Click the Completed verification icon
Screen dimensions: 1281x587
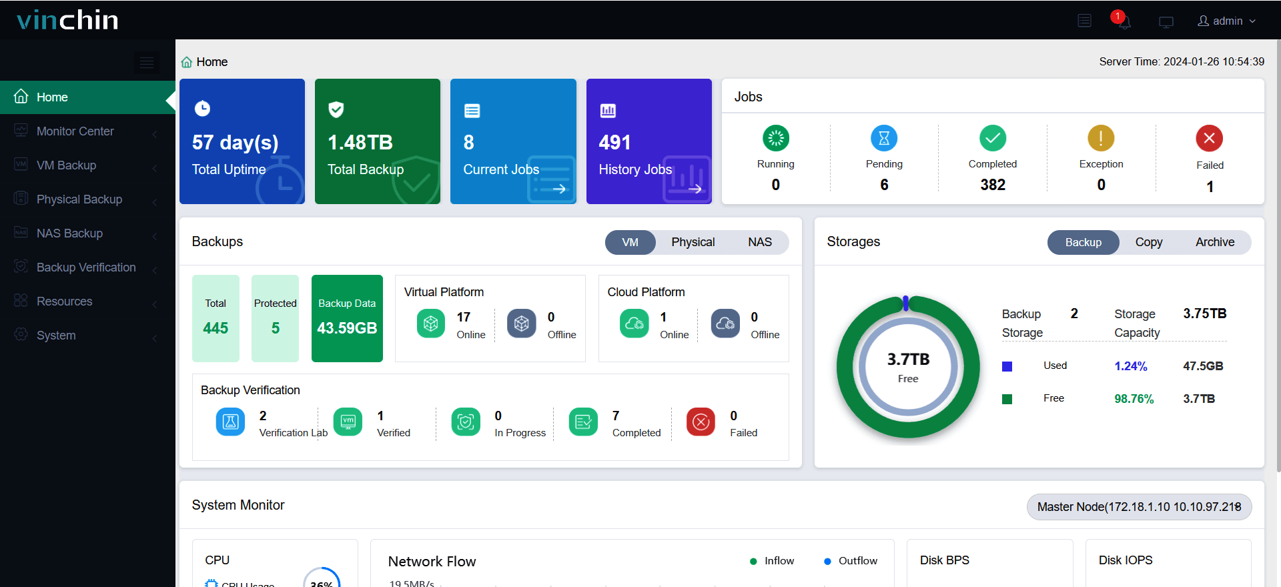[583, 422]
